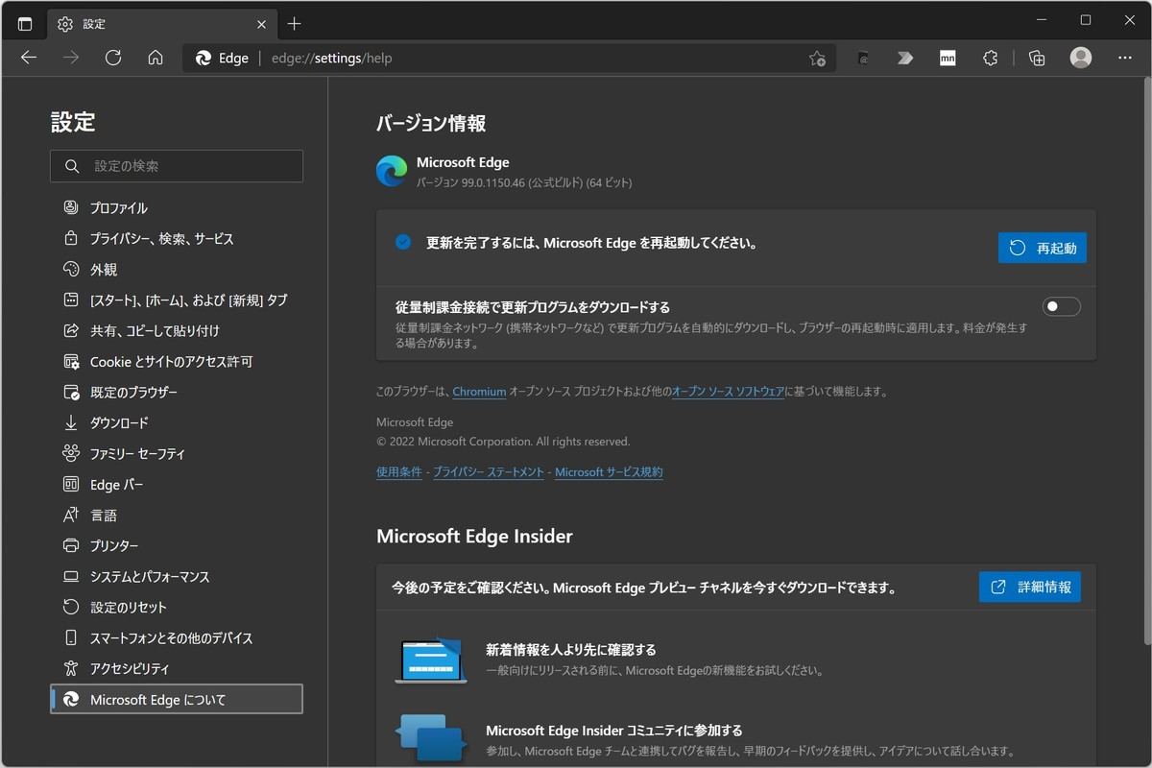Open a new tab with plus button
This screenshot has height=768, width=1152.
[295, 24]
